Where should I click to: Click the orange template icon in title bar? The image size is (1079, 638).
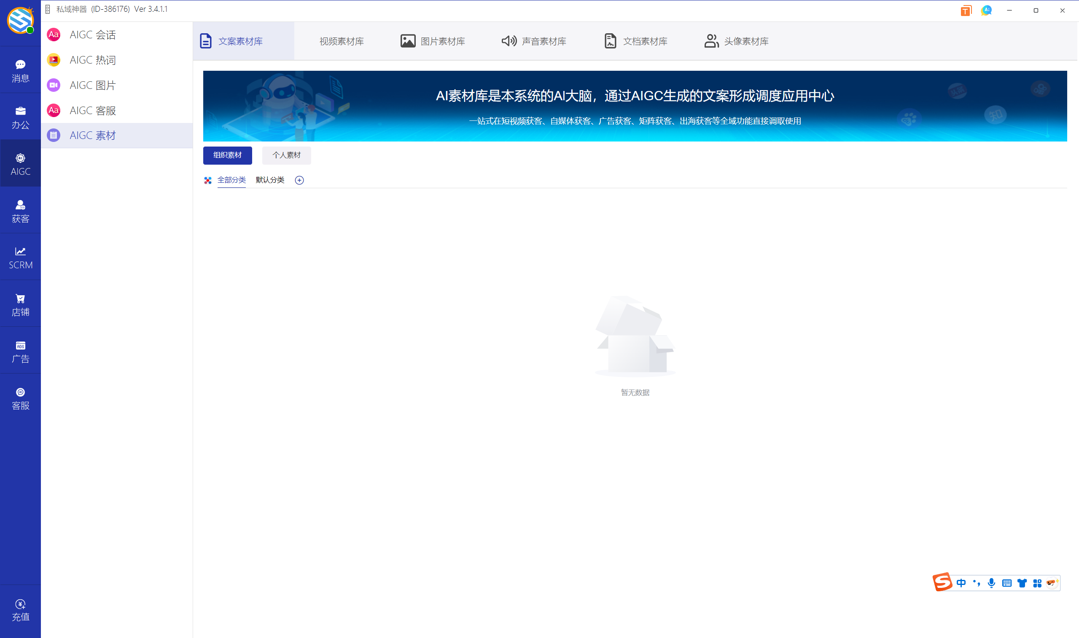(966, 11)
